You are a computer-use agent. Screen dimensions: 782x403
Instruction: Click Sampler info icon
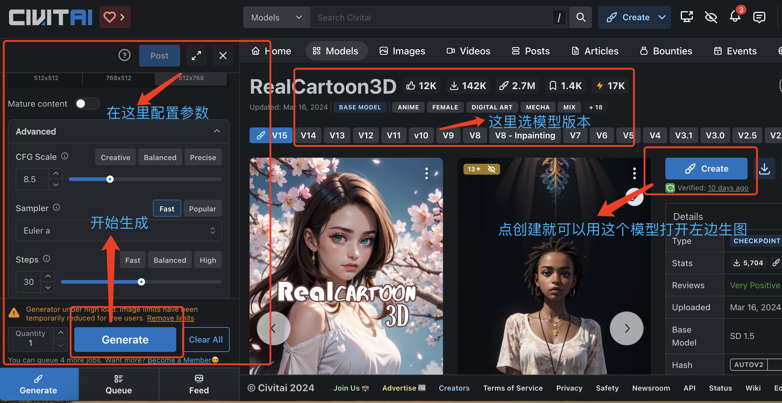pyautogui.click(x=57, y=207)
